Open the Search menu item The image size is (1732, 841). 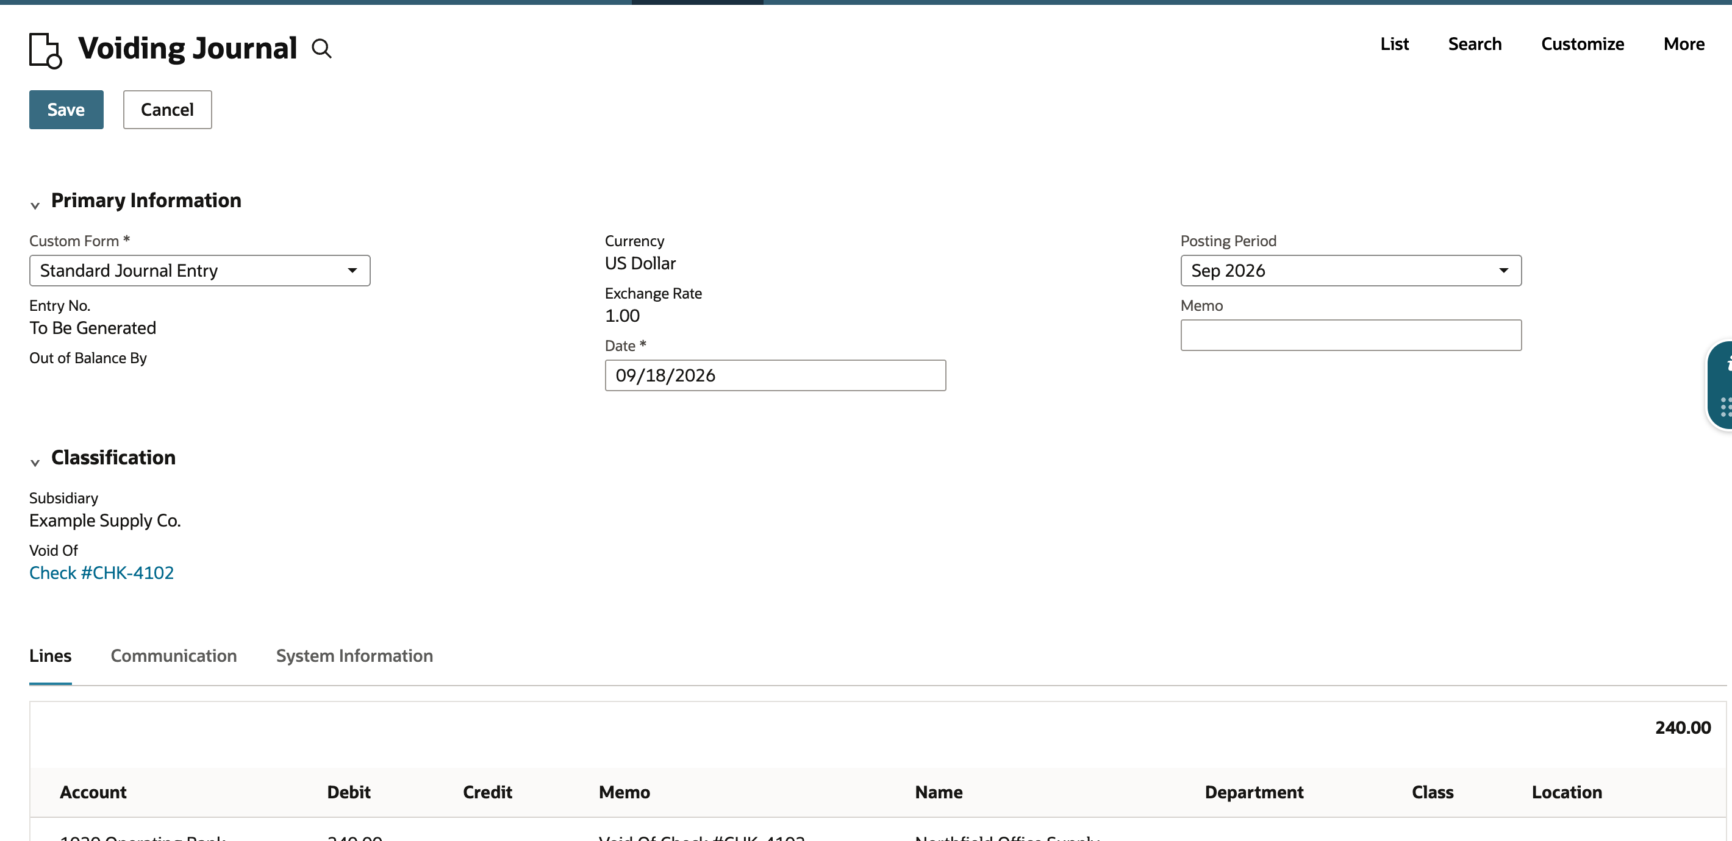(x=1475, y=44)
